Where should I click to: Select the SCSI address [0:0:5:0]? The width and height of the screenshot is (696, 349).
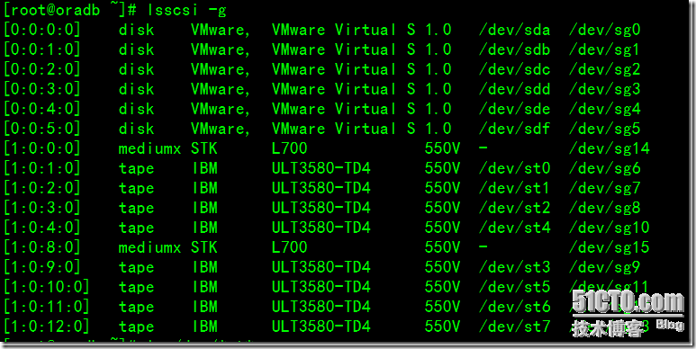pyautogui.click(x=41, y=129)
